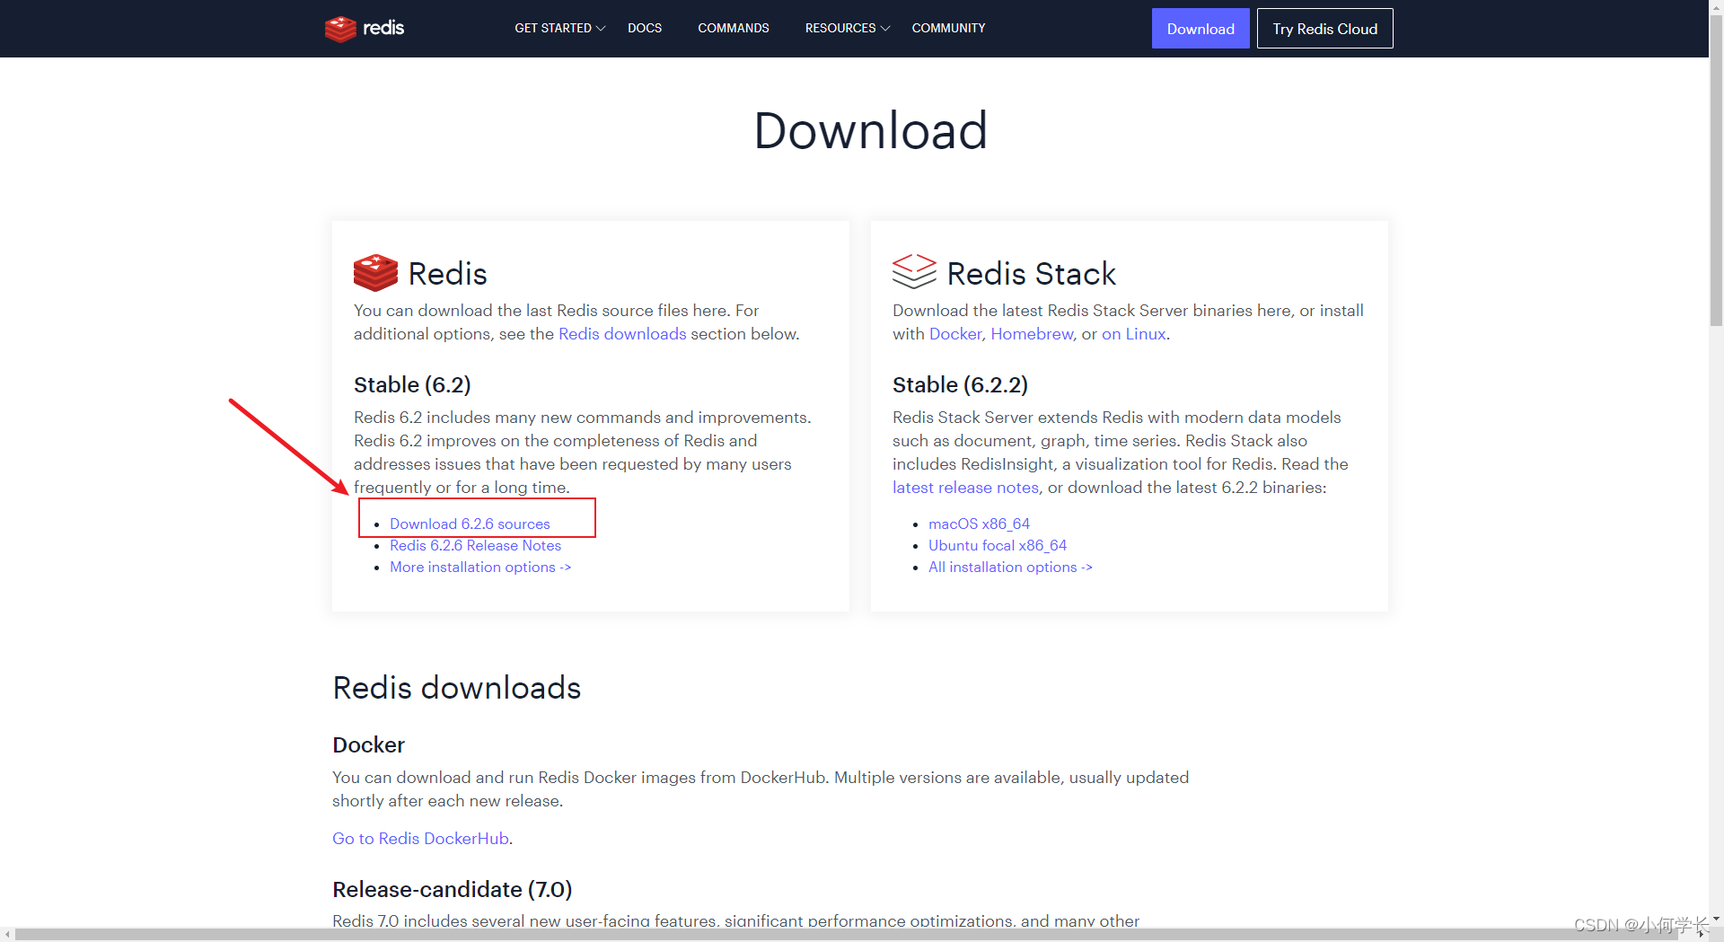Screen dimensions: 1724x942
Task: Follow the Redis downloads link
Action: click(x=622, y=334)
